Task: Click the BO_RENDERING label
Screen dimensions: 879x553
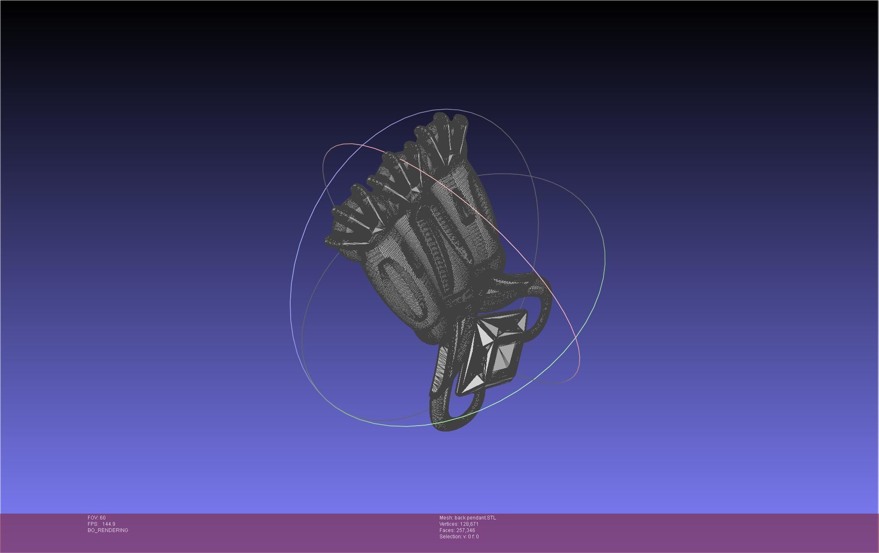Action: coord(108,530)
